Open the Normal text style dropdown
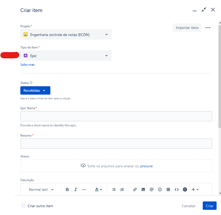 (41, 189)
